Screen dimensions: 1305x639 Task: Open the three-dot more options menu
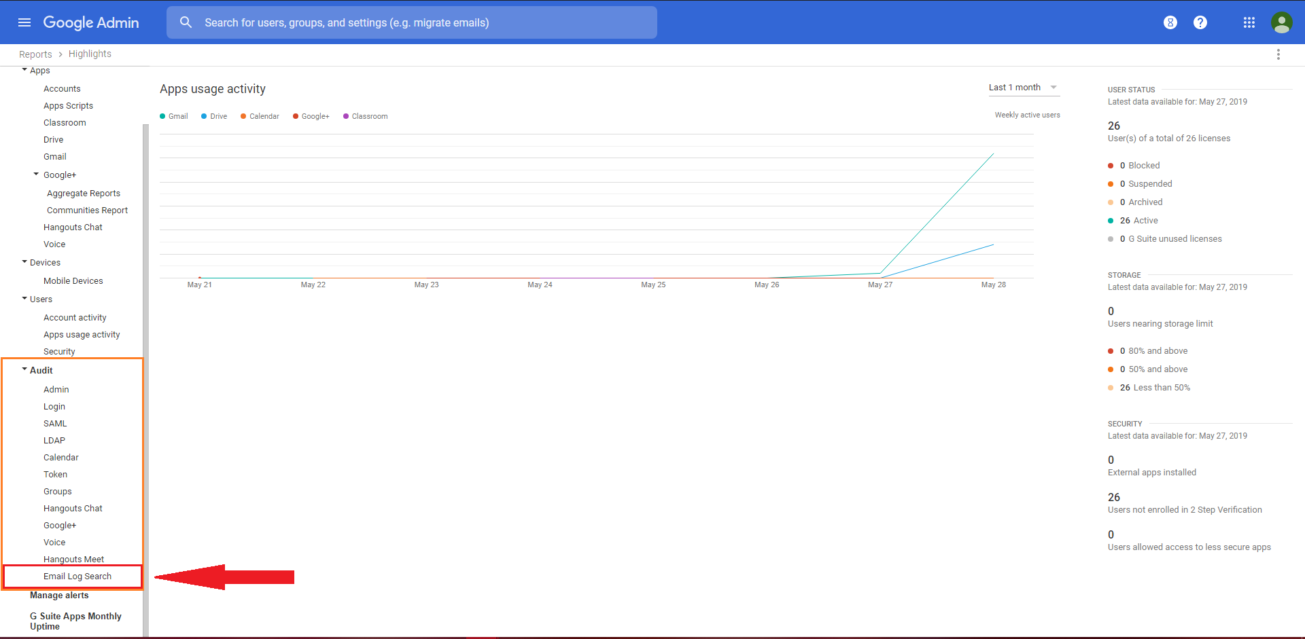pos(1278,54)
